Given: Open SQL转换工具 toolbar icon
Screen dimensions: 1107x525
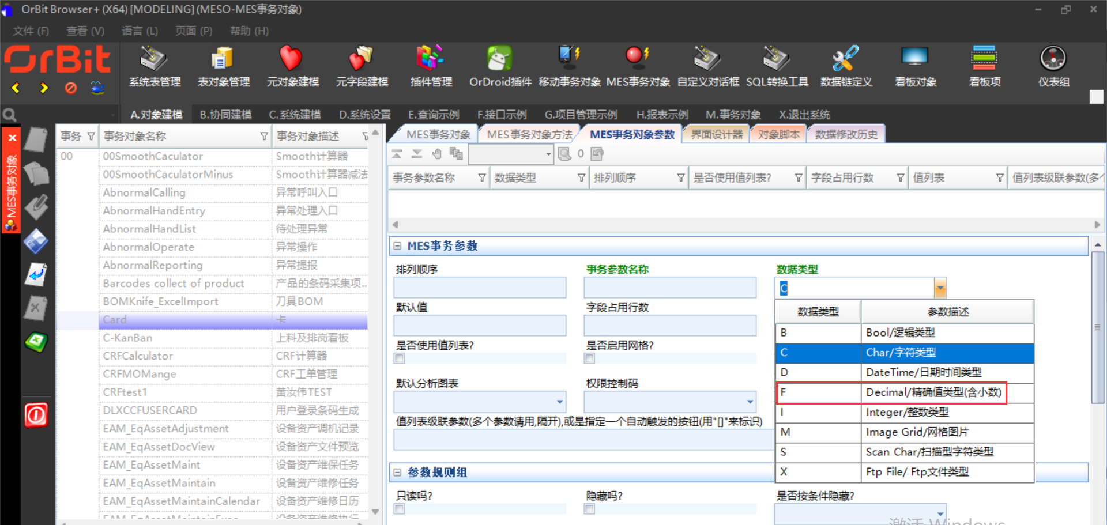Looking at the screenshot, I should (x=776, y=59).
